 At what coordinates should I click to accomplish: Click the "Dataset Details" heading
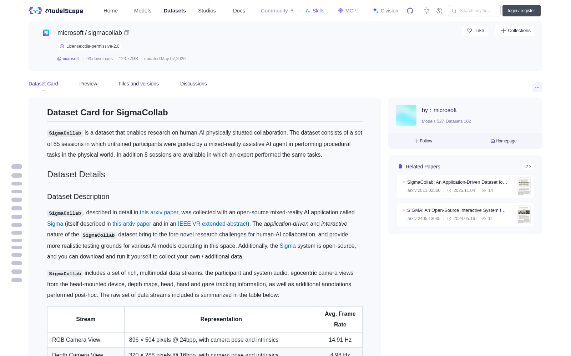pos(76,174)
